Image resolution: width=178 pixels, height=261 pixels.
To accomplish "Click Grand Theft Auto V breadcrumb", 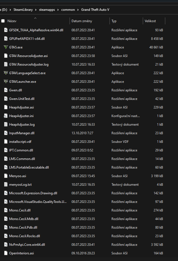I will point(95,10).
